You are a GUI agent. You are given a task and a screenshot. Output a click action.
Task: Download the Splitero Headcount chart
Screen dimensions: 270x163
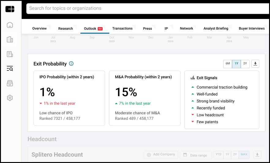[257, 155]
